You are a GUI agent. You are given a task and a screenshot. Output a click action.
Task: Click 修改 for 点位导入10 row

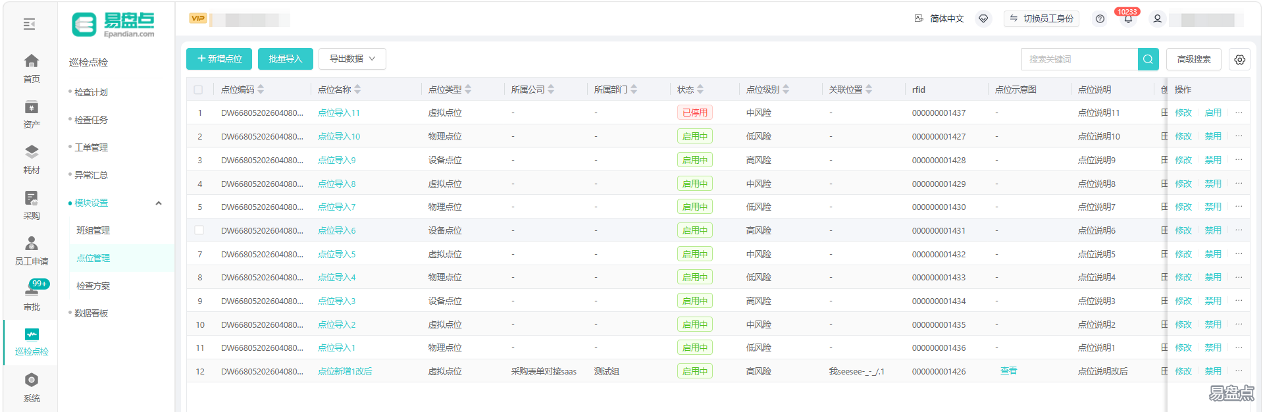1183,136
